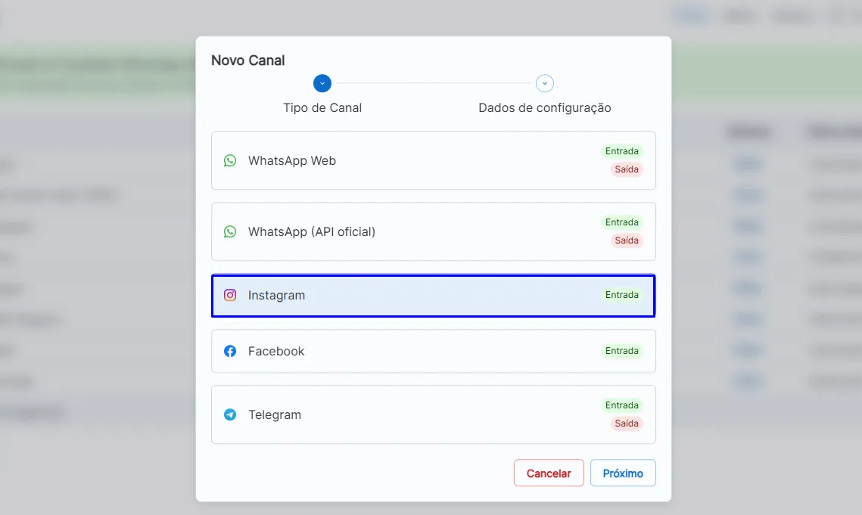
Task: Click the Entrada badge on Facebook
Action: click(622, 351)
